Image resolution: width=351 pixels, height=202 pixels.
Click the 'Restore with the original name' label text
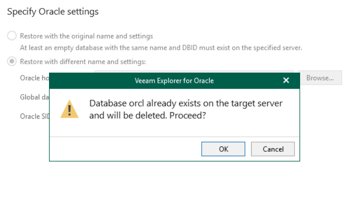point(86,36)
